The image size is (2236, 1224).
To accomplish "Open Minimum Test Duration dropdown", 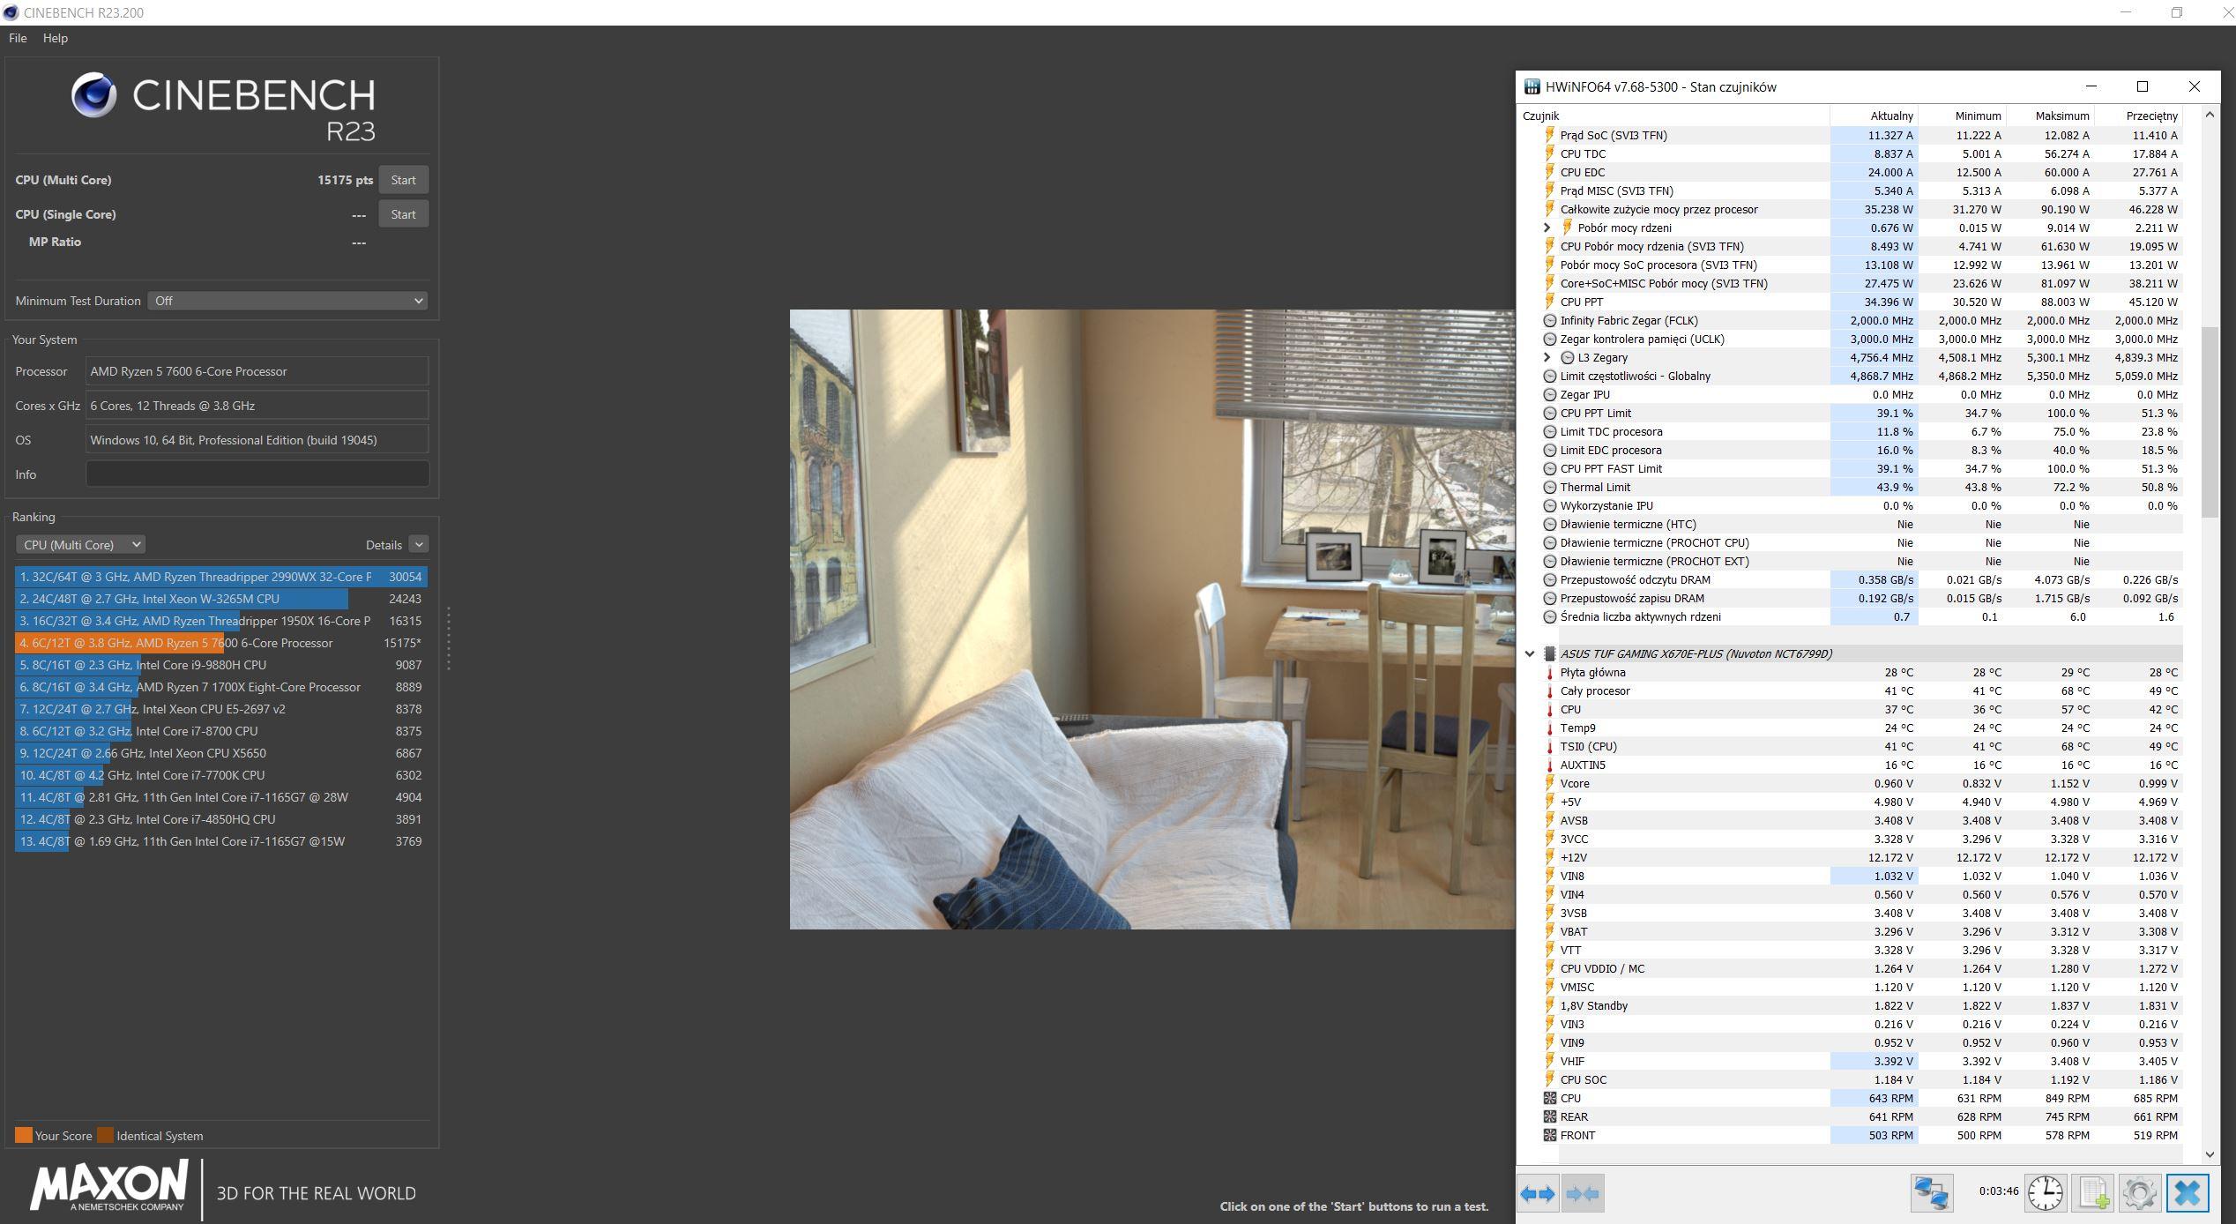I will pos(287,301).
